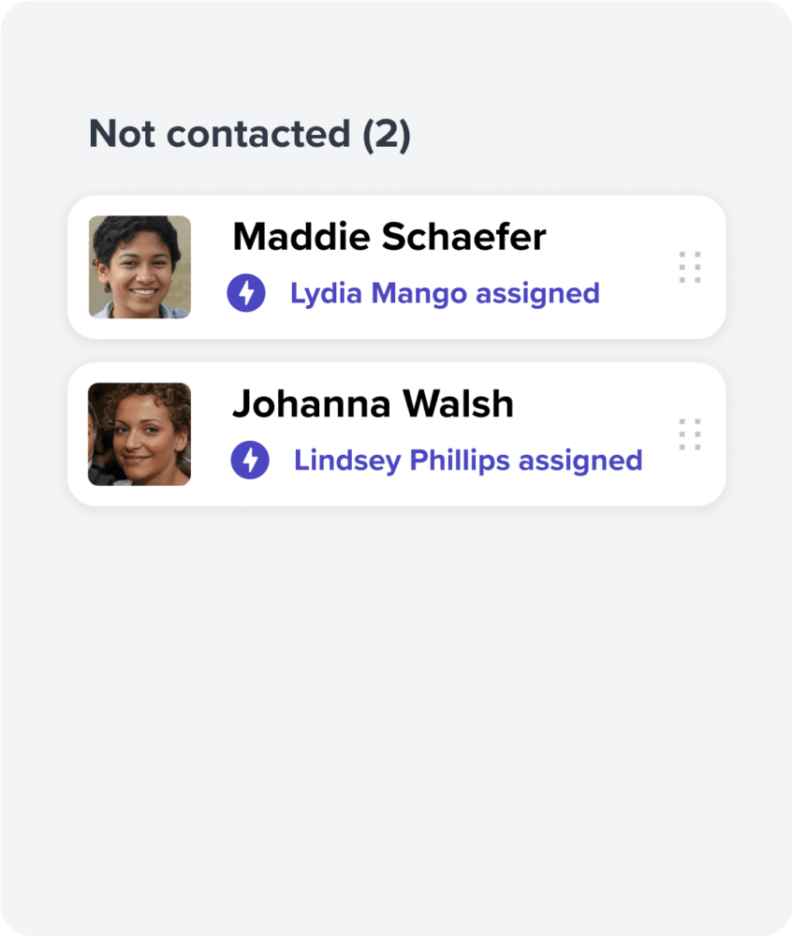The image size is (792, 936).
Task: Click the word 'assigned' after Lindsey Phillips
Action: (580, 461)
